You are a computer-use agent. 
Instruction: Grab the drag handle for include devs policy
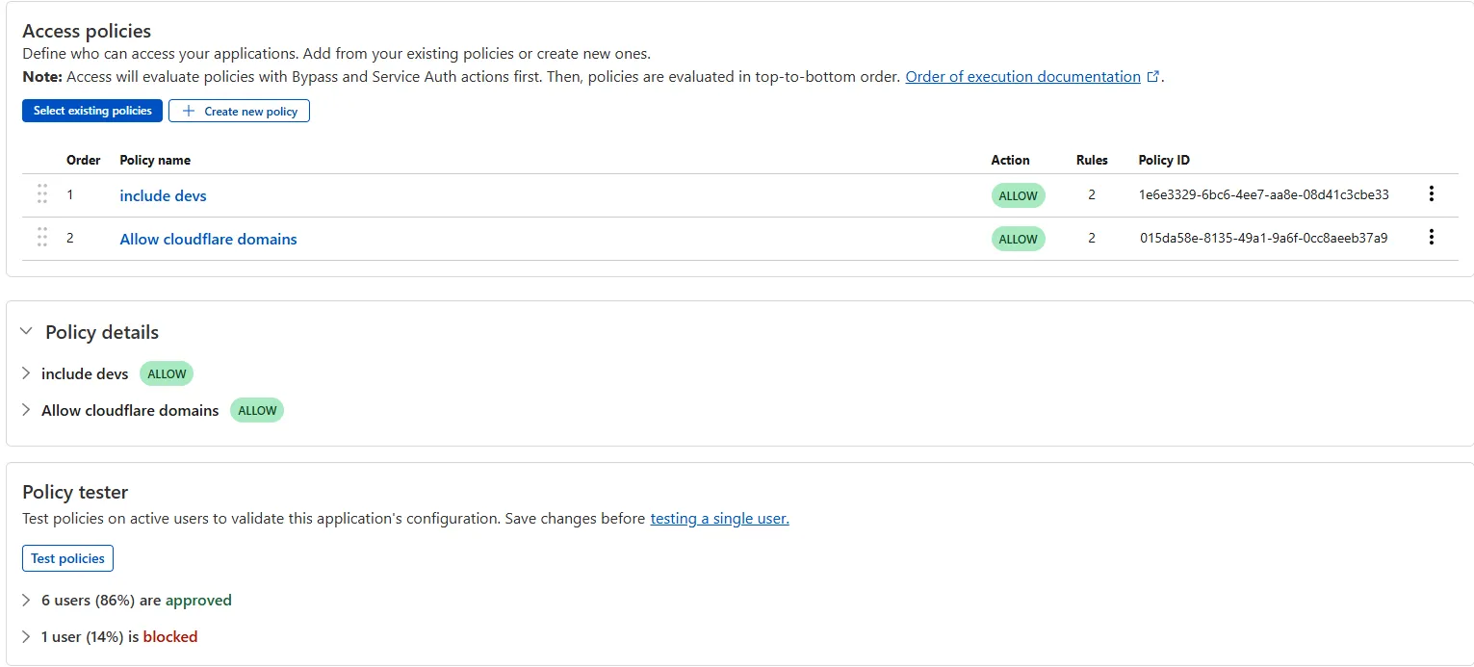(41, 193)
